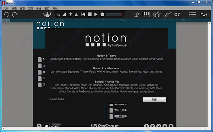Click measure 20 on the timeline ruler
This screenshot has width=213, height=132.
click(x=123, y=20)
